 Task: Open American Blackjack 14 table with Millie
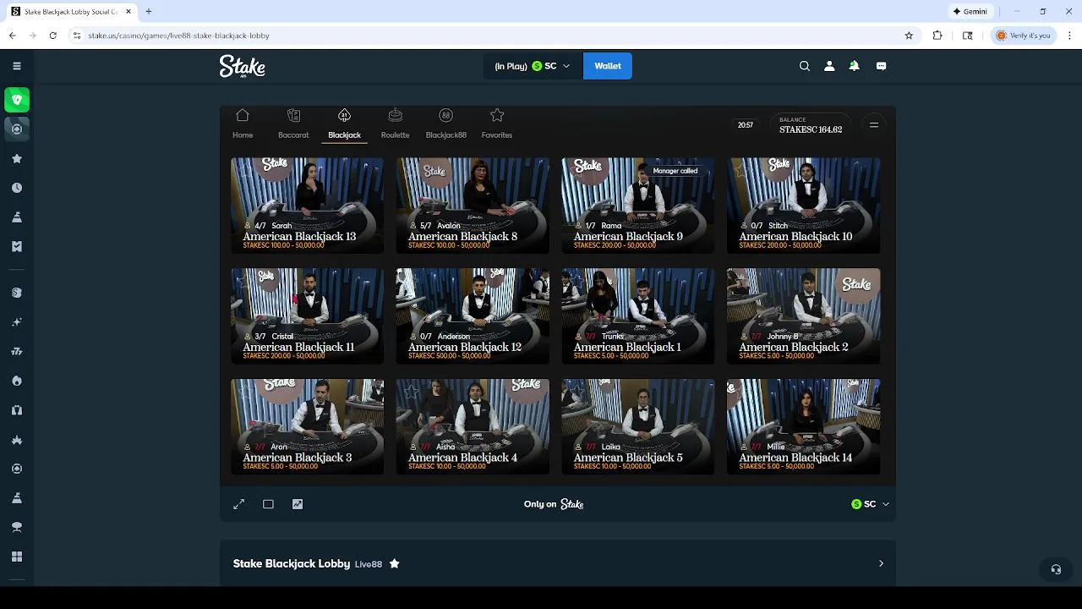pyautogui.click(x=804, y=427)
